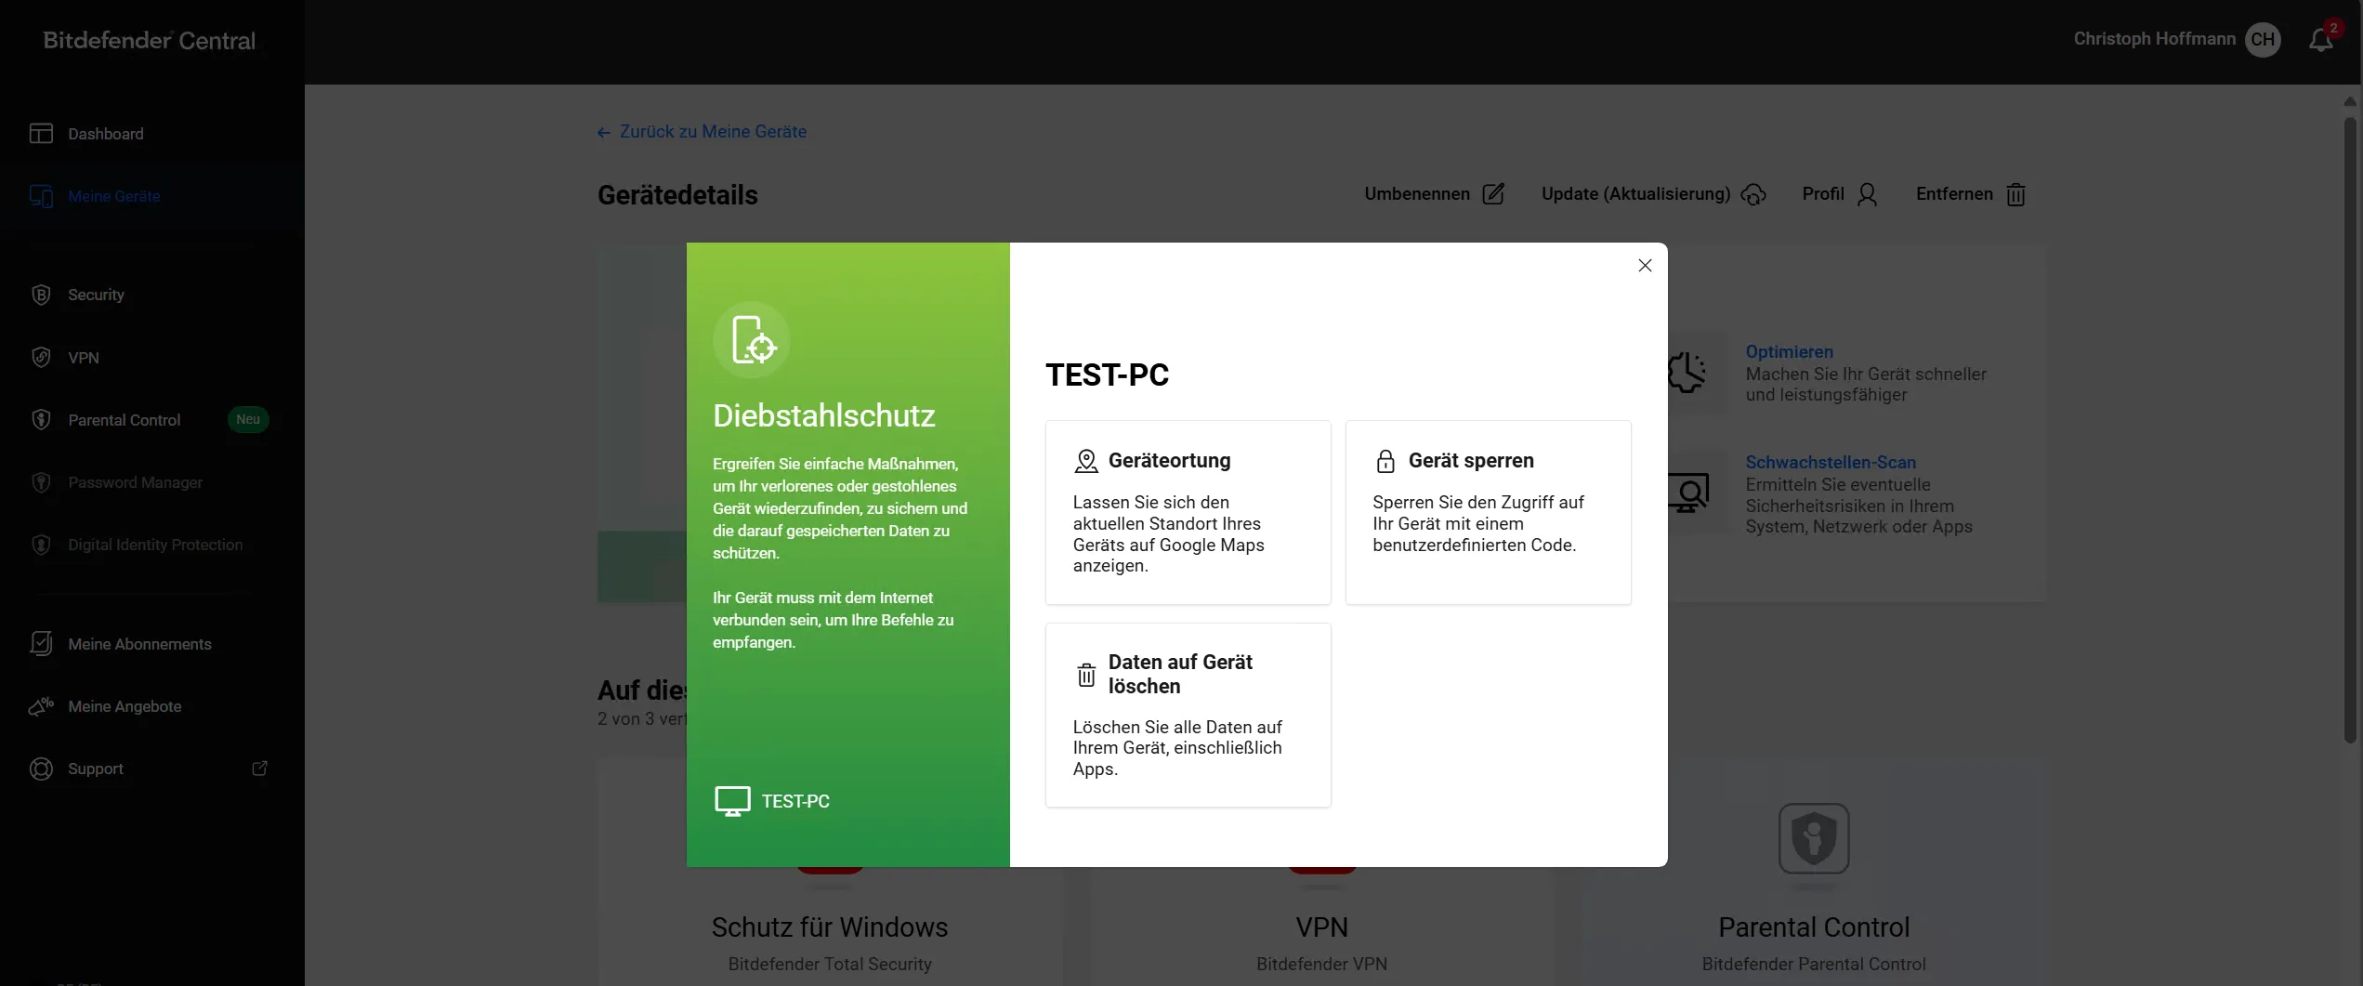Click the Geräteortung location pin icon
This screenshot has height=986, width=2363.
click(1085, 460)
